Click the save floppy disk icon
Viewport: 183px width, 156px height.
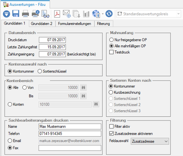click(x=16, y=14)
